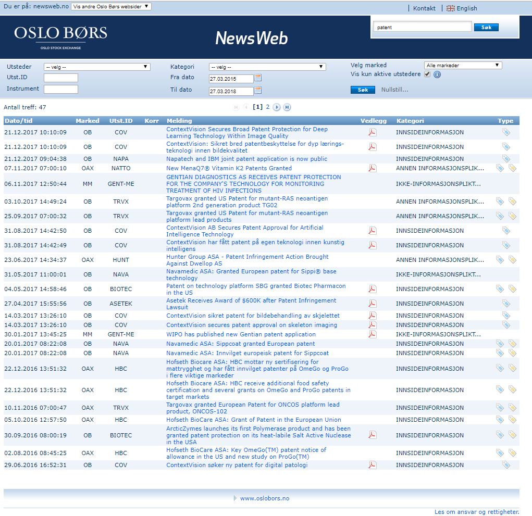The image size is (532, 516).
Task: Go to results page 2
Action: pyautogui.click(x=268, y=107)
